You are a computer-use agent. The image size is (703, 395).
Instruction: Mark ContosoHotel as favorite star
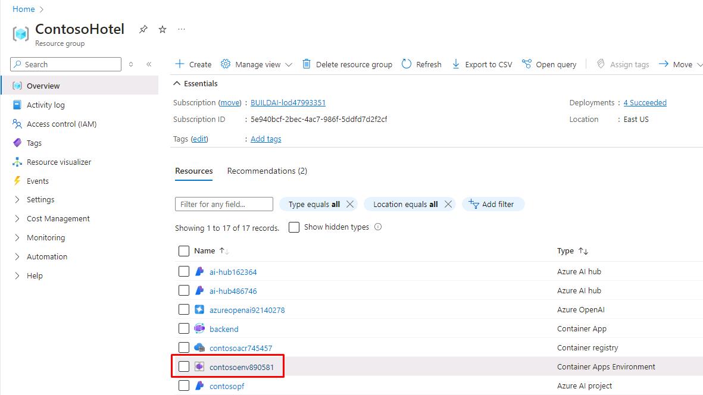pyautogui.click(x=163, y=29)
